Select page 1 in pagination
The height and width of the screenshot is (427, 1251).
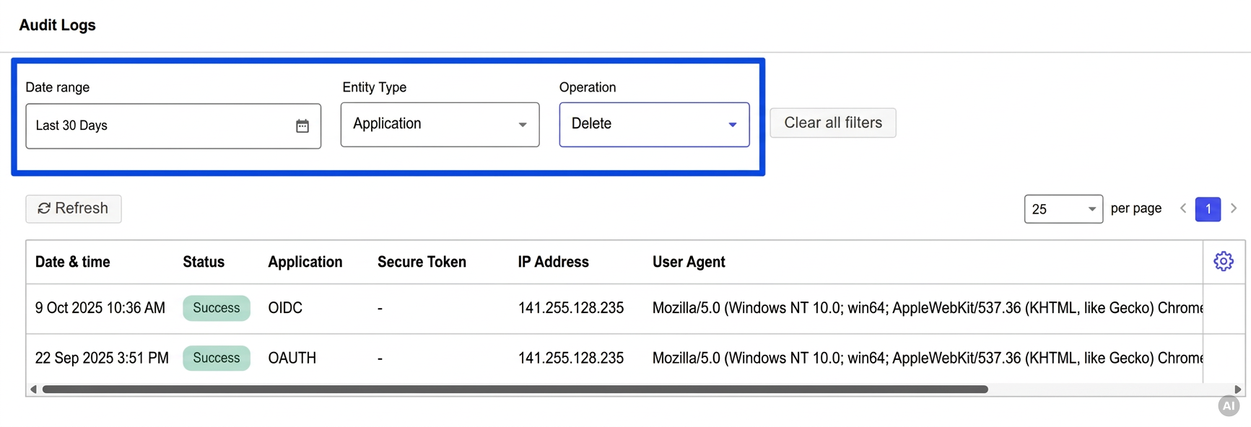tap(1208, 209)
